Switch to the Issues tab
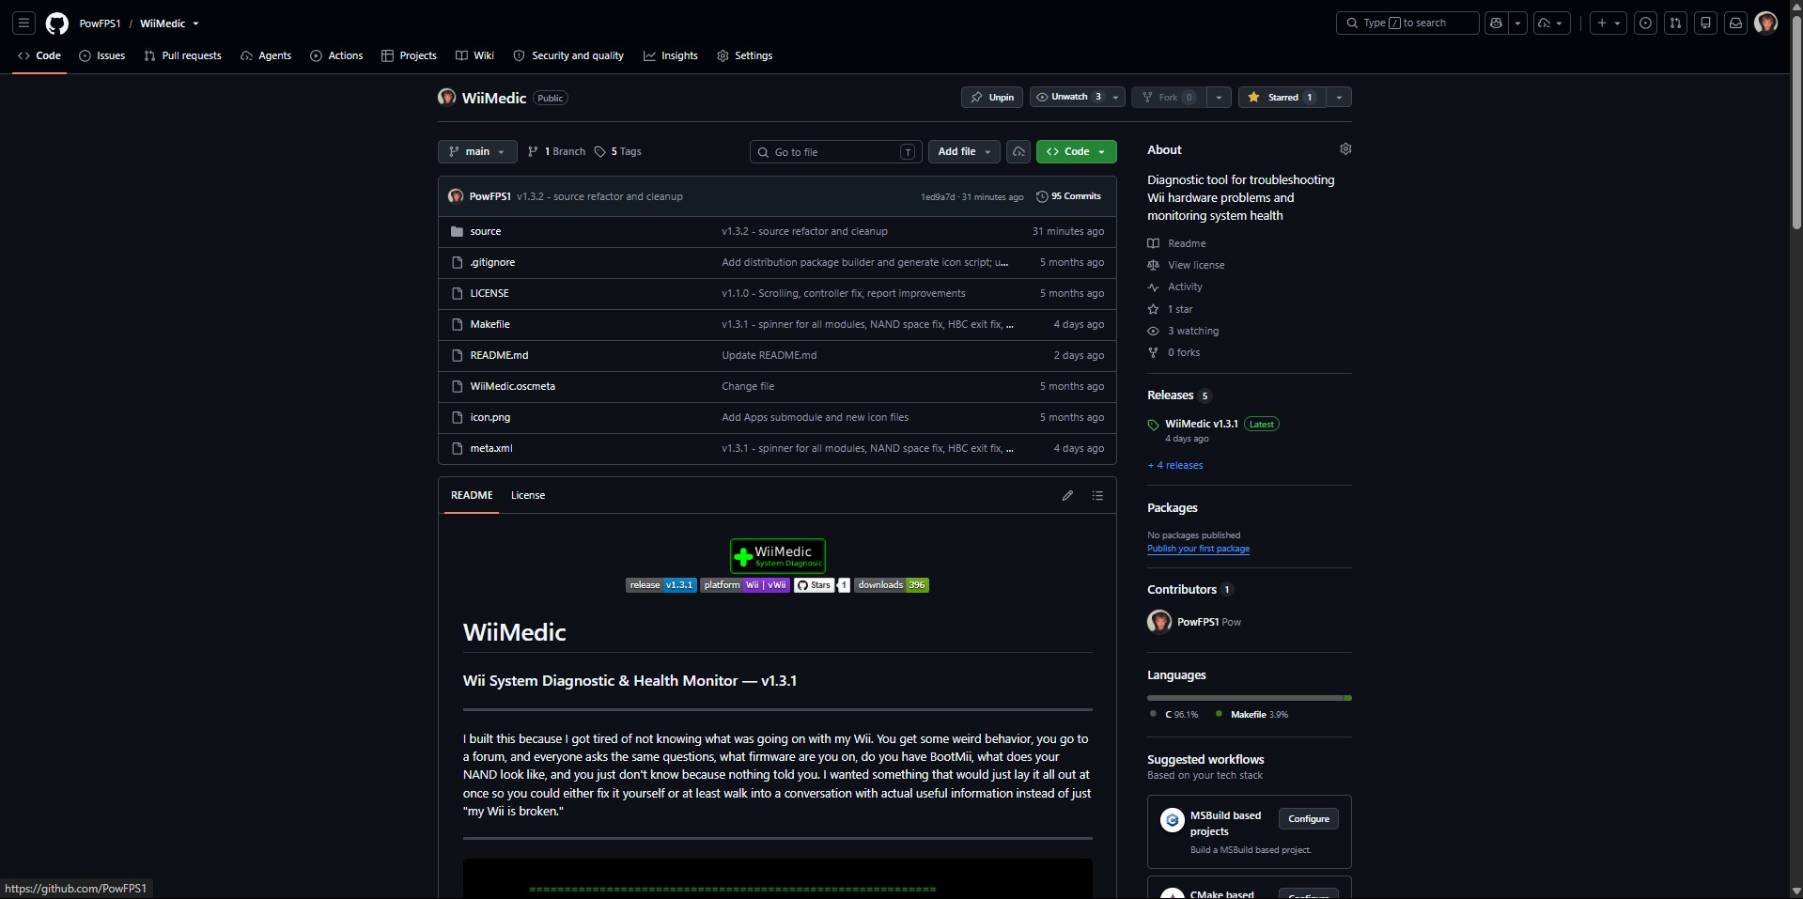Viewport: 1803px width, 899px height. tap(102, 55)
